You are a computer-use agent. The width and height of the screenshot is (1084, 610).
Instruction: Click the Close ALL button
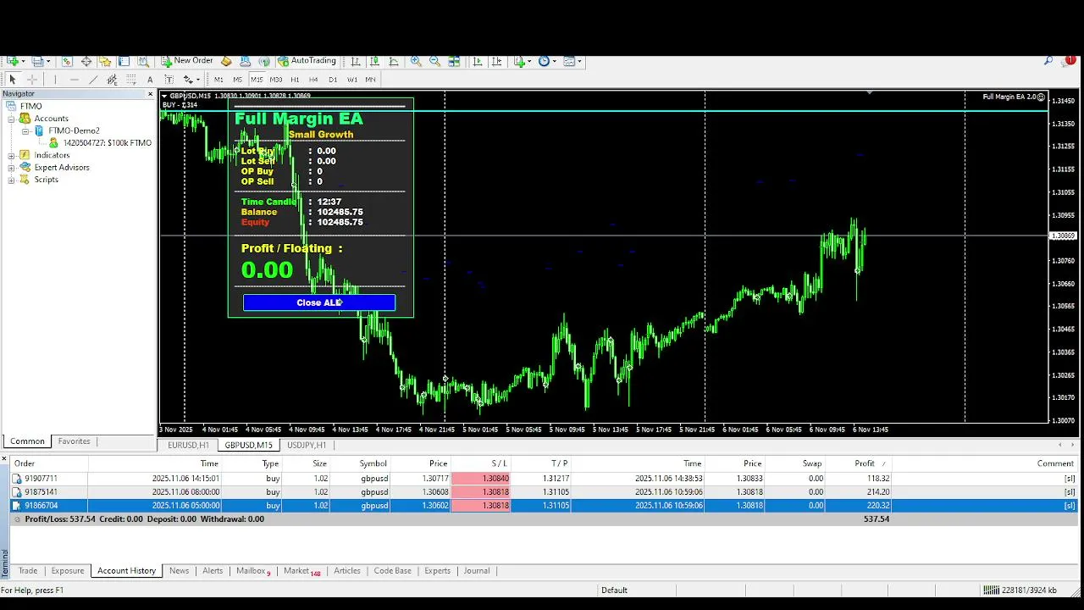click(319, 302)
